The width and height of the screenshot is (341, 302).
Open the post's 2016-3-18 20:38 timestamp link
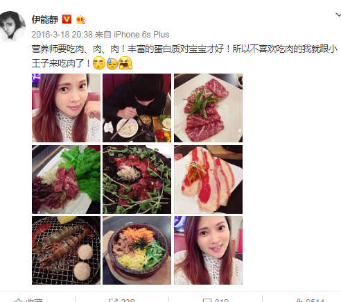62,35
